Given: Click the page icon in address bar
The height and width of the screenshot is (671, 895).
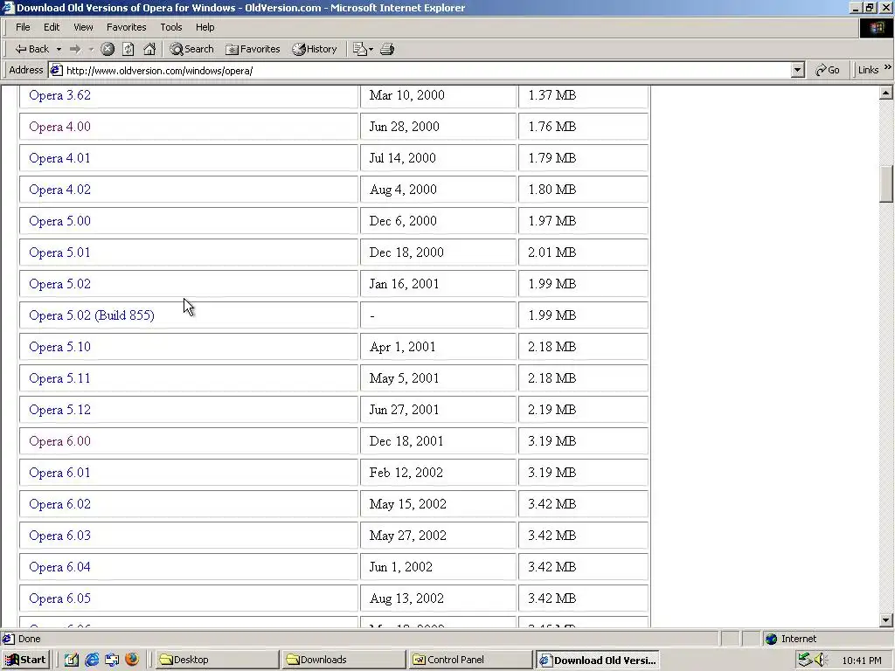Looking at the screenshot, I should [x=56, y=70].
